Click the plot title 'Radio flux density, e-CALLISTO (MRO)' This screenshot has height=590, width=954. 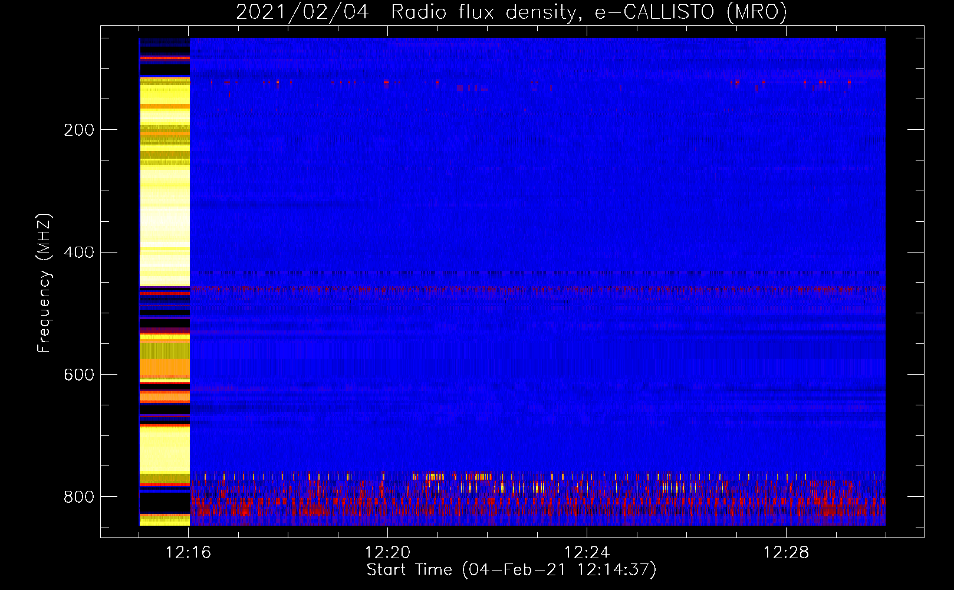click(588, 12)
